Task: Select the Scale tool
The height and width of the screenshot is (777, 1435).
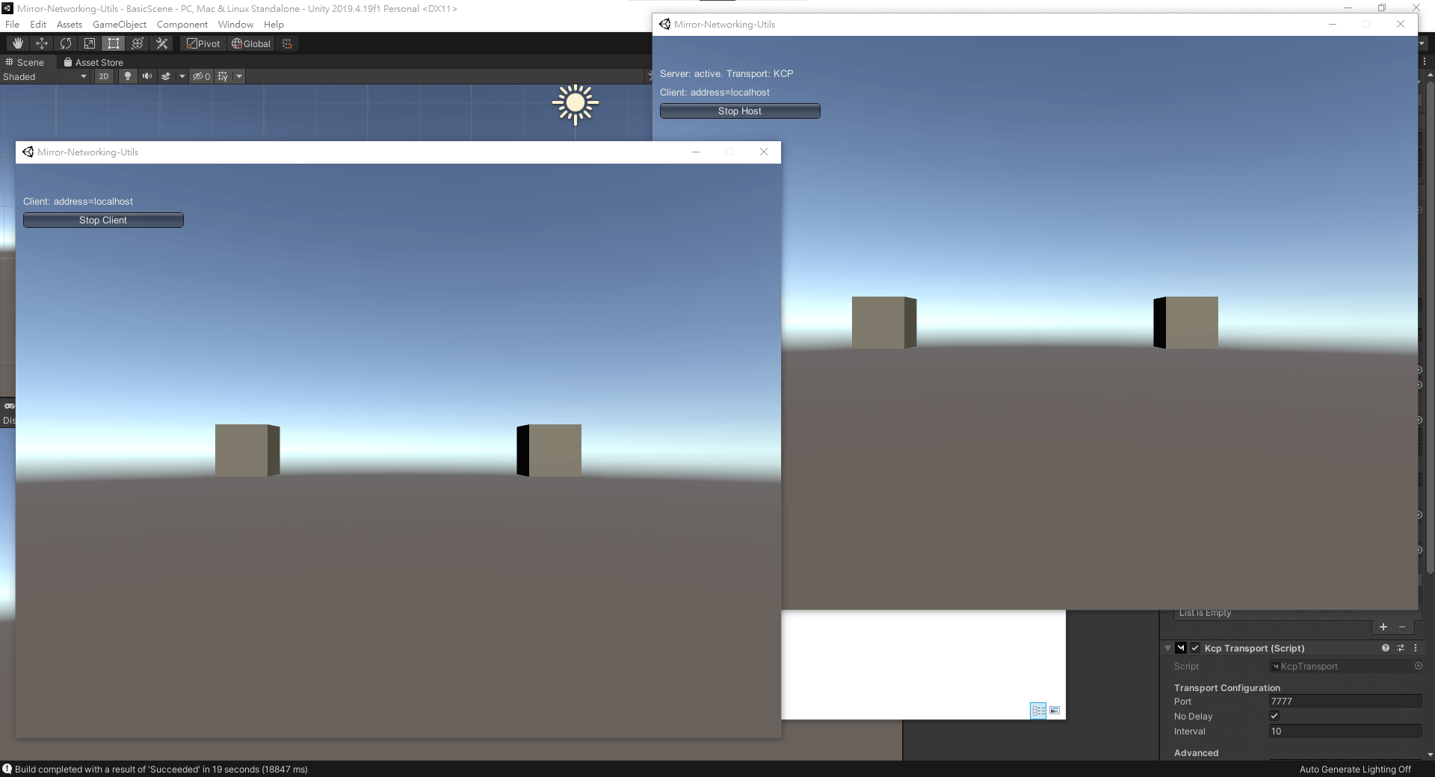Action: 90,43
